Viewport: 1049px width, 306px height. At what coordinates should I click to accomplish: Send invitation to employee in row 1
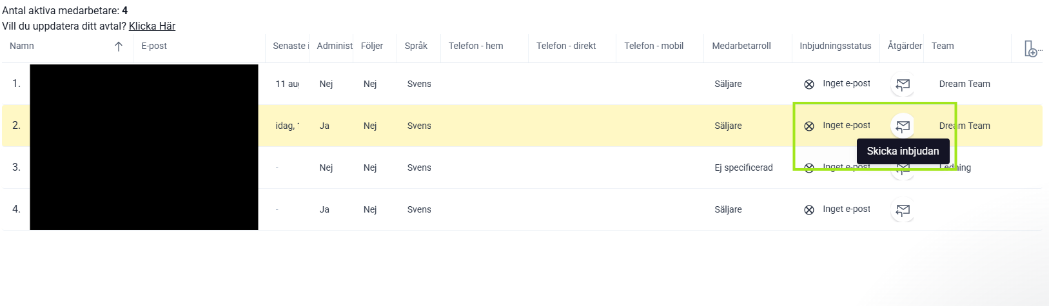pyautogui.click(x=903, y=84)
